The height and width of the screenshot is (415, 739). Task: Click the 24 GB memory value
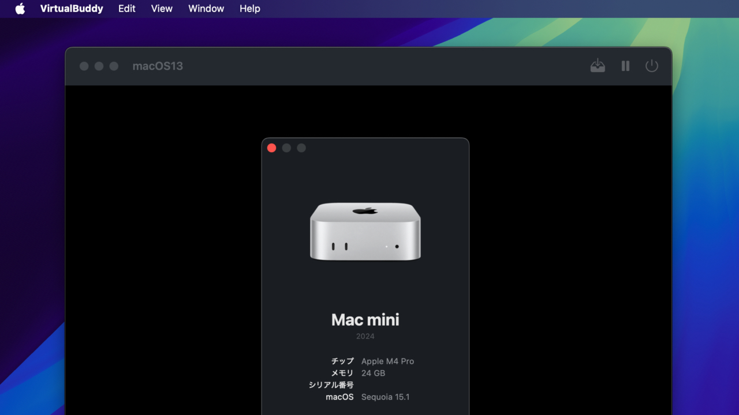(x=373, y=373)
